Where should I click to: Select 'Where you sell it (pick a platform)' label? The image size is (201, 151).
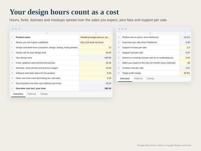47,42
